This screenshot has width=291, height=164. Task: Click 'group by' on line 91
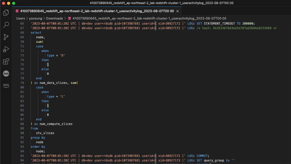(x=38, y=137)
